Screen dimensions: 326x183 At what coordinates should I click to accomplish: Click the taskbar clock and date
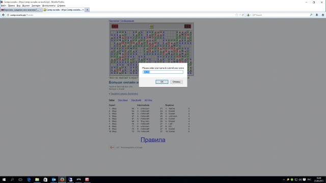(x=318, y=179)
